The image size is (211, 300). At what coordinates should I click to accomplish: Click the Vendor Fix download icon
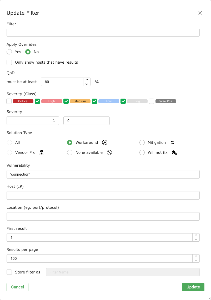pos(41,152)
